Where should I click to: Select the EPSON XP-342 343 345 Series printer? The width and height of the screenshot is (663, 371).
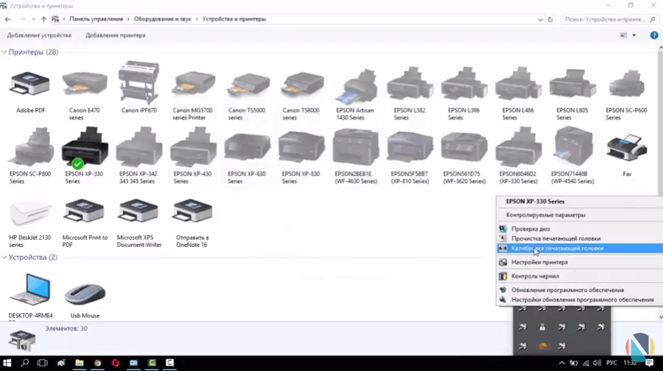[139, 147]
